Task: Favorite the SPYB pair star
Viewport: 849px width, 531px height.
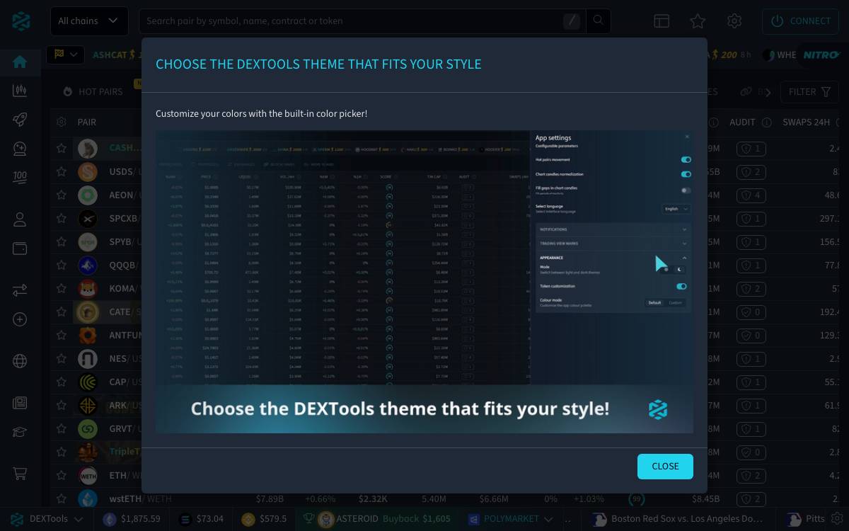Action: click(62, 241)
